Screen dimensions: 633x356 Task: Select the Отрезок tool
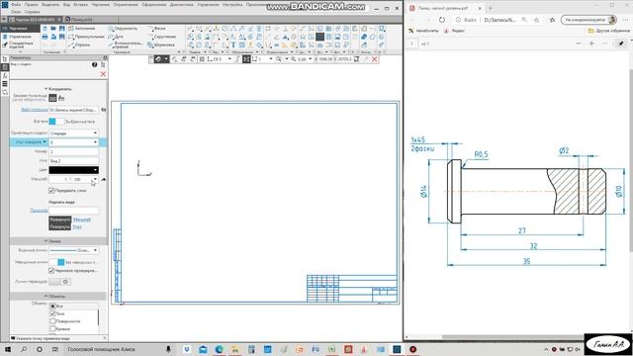79,44
